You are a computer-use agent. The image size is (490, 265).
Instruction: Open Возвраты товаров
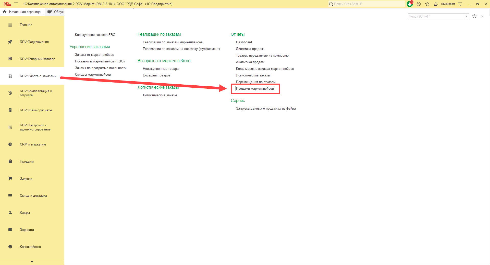[157, 75]
